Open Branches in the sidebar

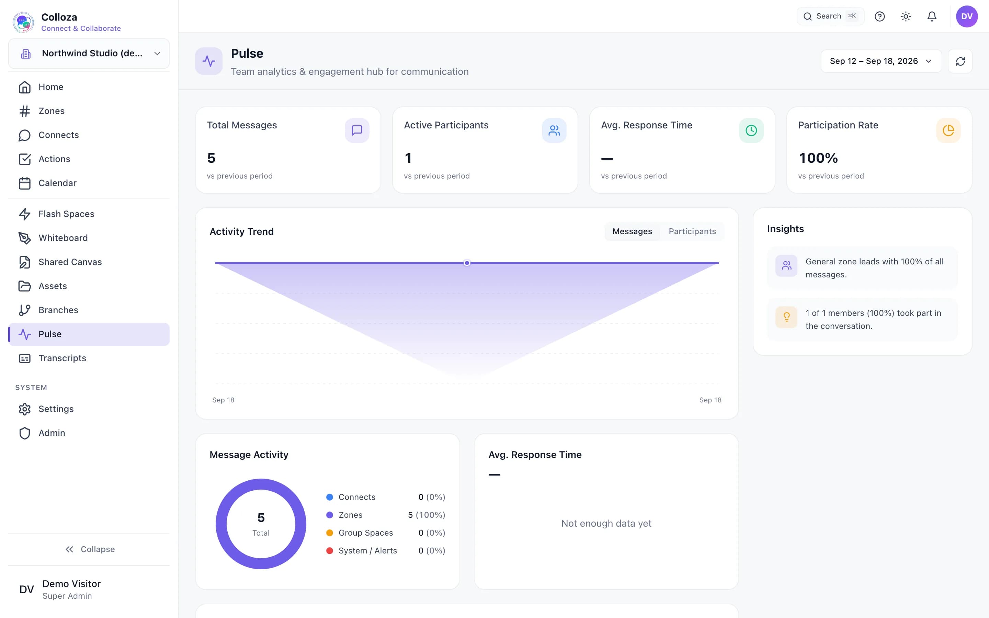tap(89, 310)
